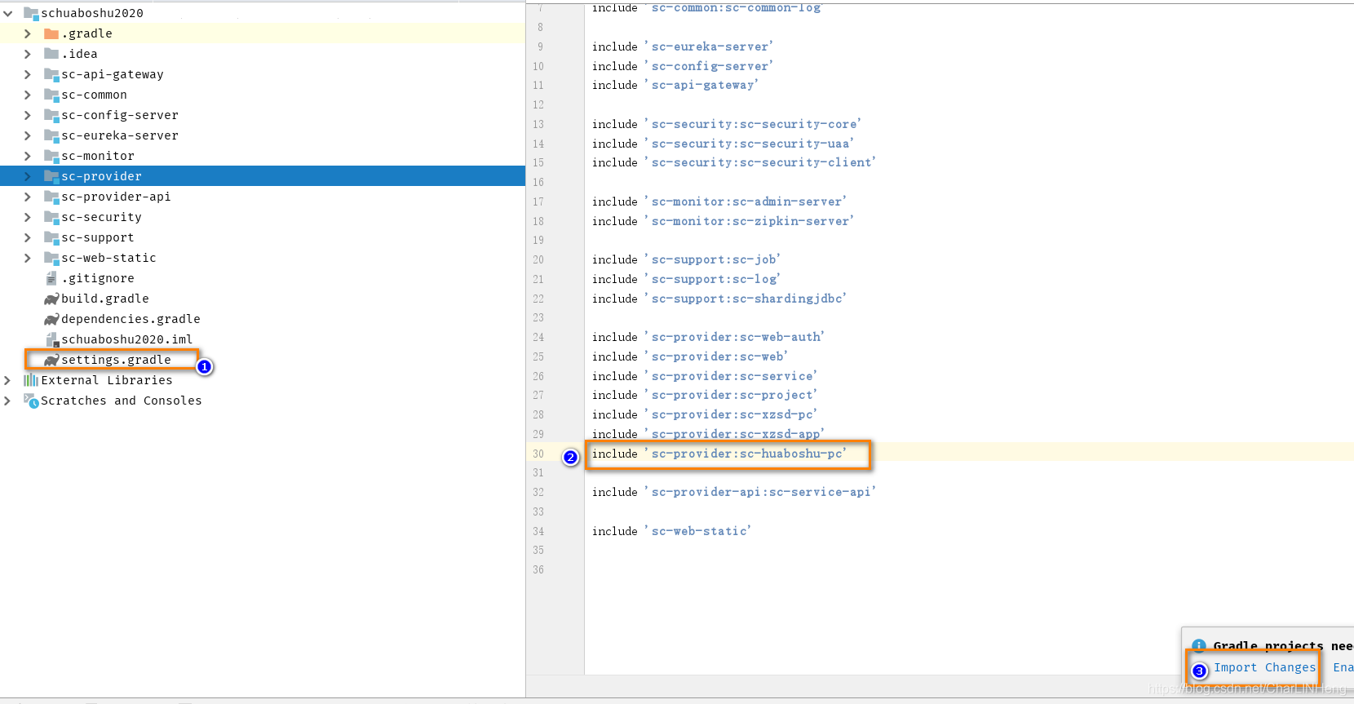Expand the selected sc-provider module arrow
Viewport: 1354px width, 704px height.
(28, 176)
